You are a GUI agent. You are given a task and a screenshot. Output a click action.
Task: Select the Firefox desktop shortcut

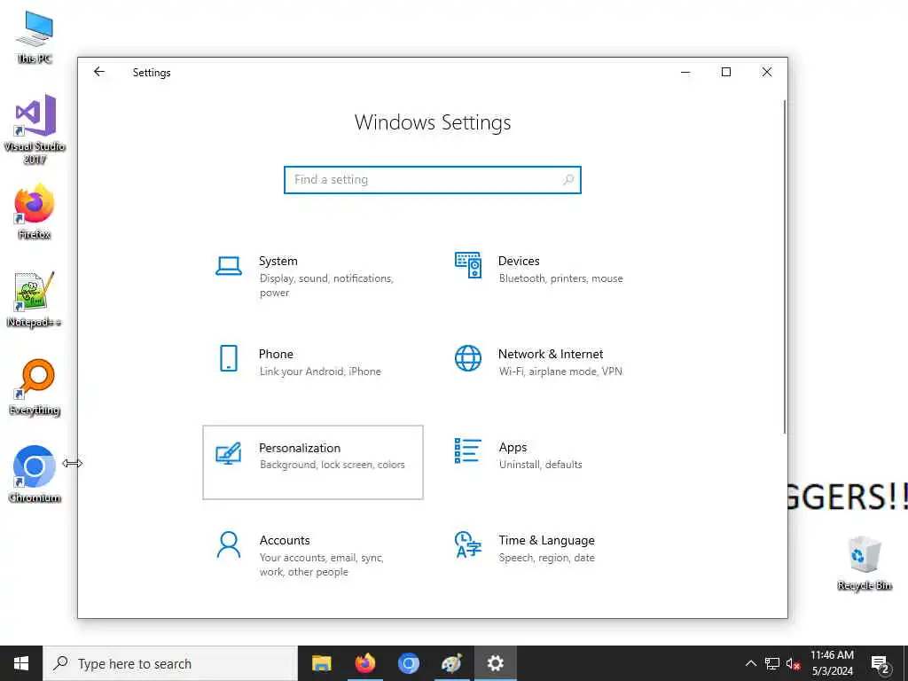[35, 211]
